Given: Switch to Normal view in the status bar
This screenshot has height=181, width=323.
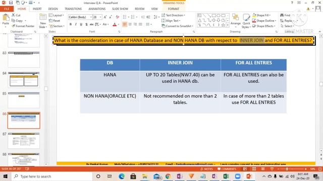Looking at the screenshot, I should tap(245, 169).
